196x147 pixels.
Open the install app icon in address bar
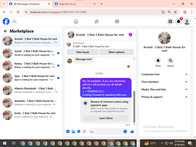point(163,12)
